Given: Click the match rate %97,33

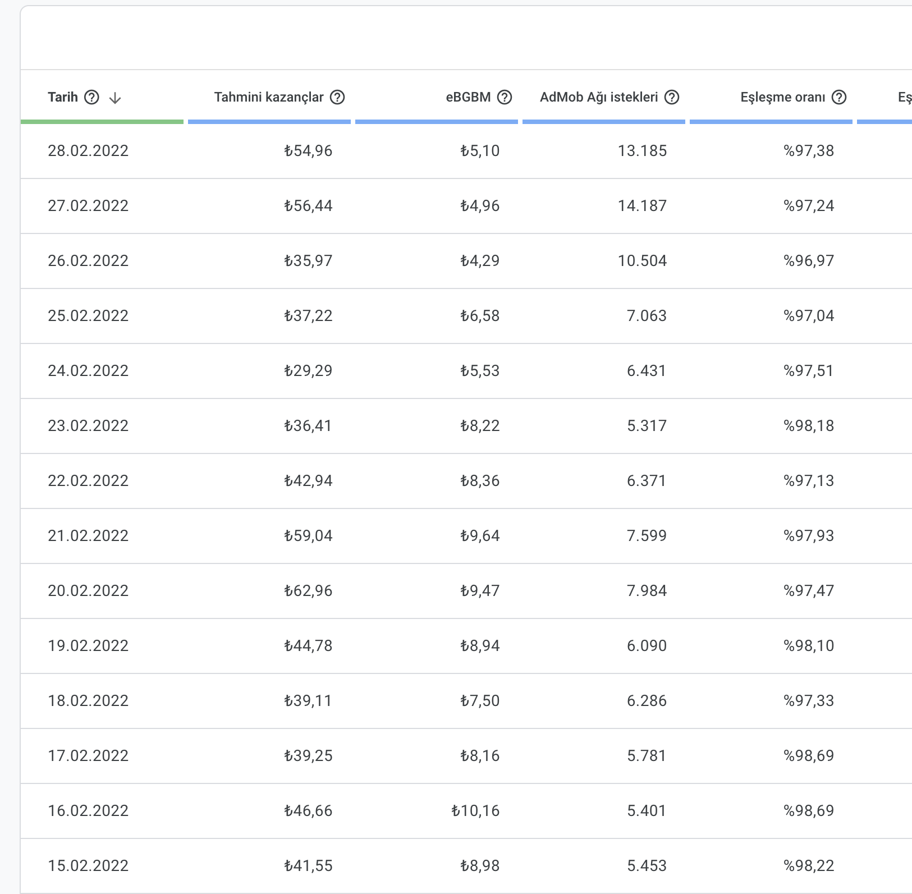Looking at the screenshot, I should pos(809,701).
